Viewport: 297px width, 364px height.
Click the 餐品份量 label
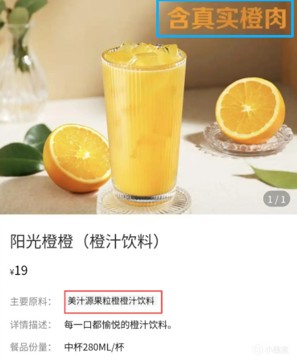click(30, 347)
